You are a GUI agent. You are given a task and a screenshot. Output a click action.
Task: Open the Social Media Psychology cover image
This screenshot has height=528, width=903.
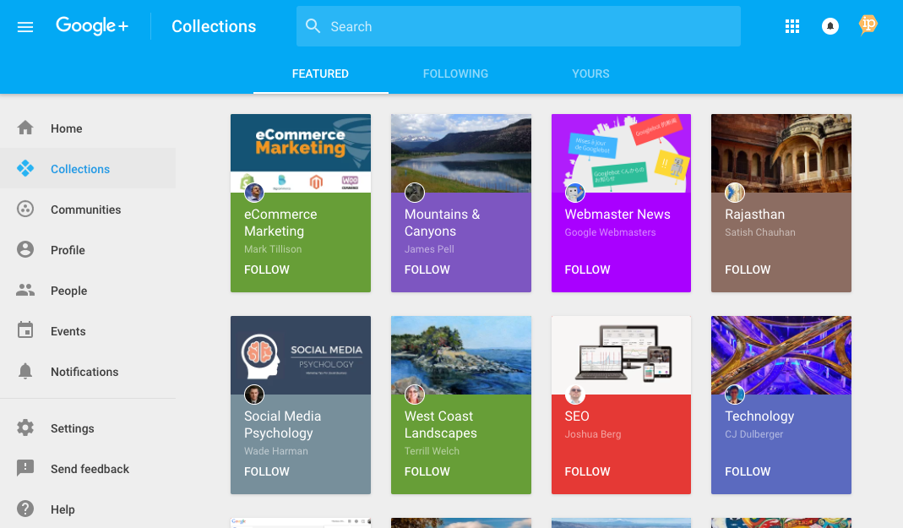301,356
